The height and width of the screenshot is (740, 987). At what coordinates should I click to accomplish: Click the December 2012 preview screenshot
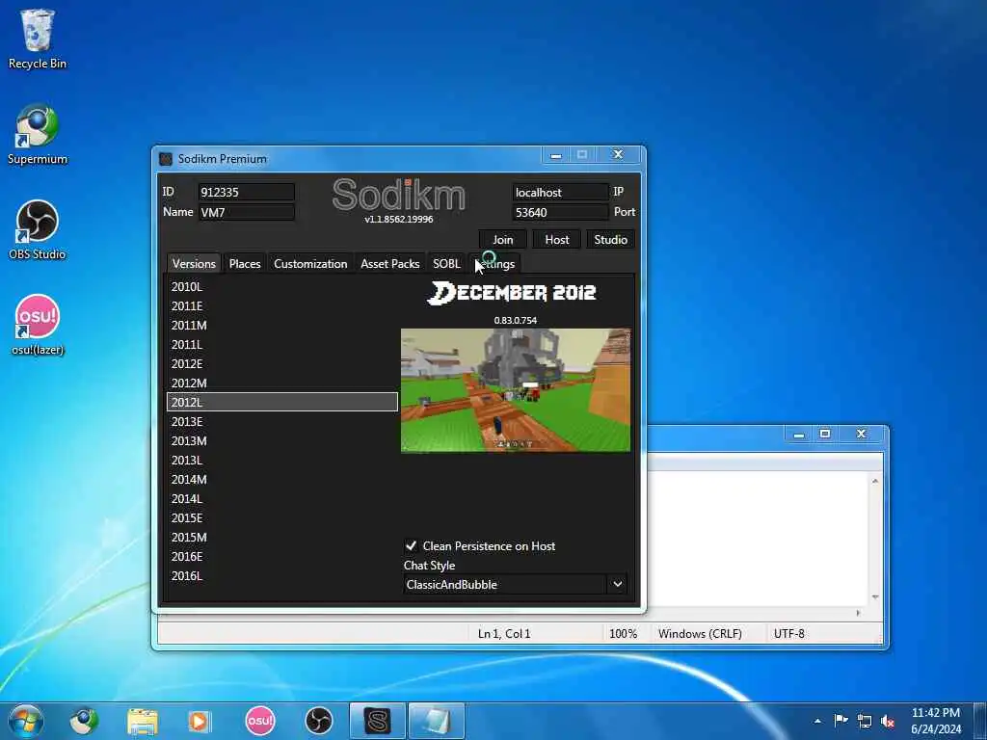pos(516,390)
